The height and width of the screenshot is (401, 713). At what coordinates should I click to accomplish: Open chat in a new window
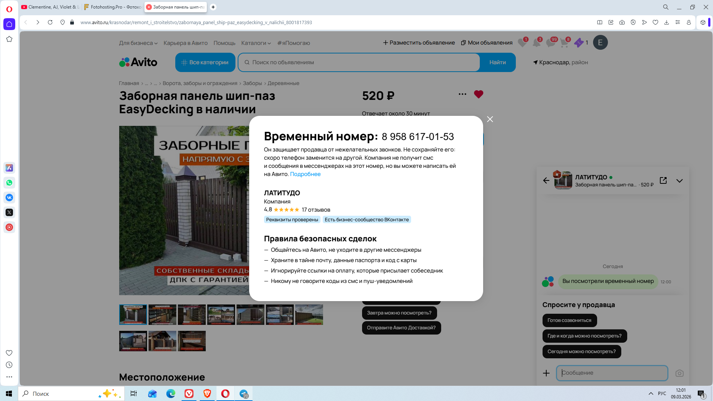663,180
